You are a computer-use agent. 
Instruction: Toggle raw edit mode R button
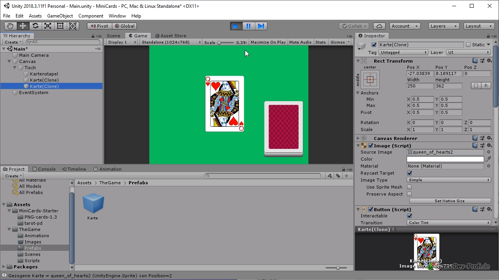pyautogui.click(x=486, y=86)
